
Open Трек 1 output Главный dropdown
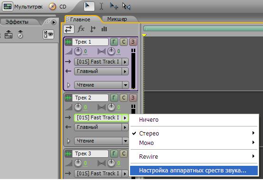click(101, 72)
